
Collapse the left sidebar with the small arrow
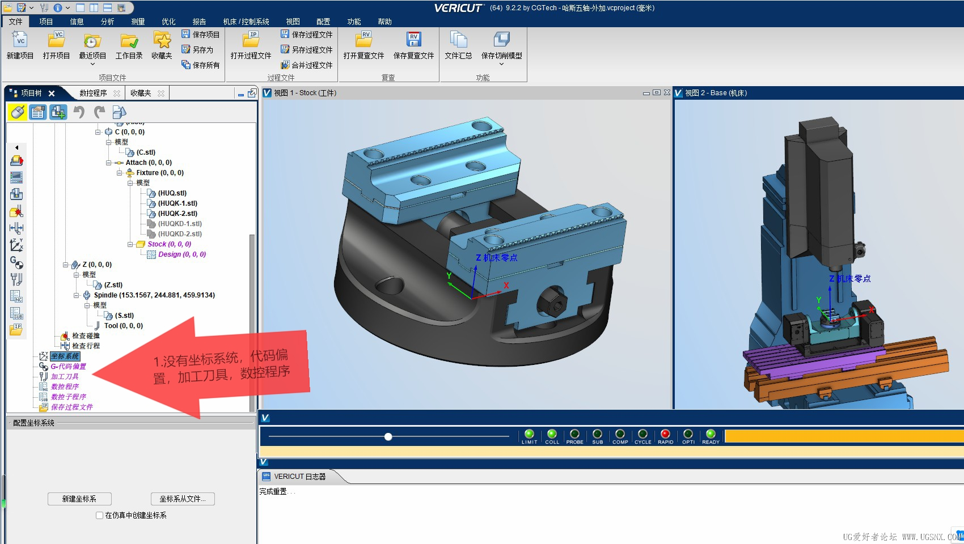click(16, 147)
